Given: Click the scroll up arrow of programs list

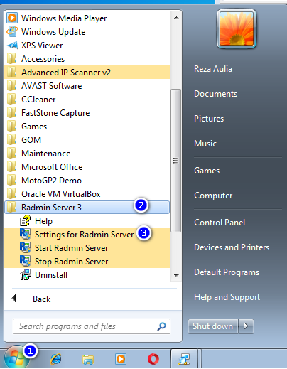Looking at the screenshot, I should [176, 18].
